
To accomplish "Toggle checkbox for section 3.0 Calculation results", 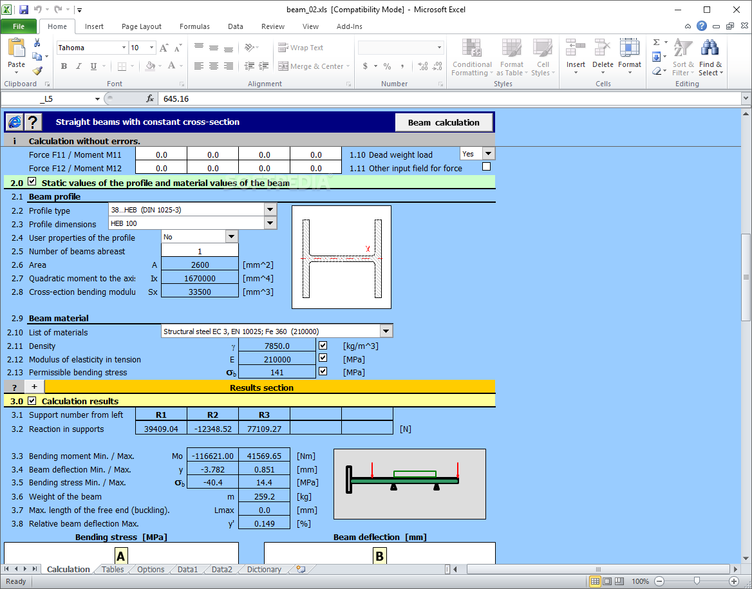I will (x=32, y=400).
